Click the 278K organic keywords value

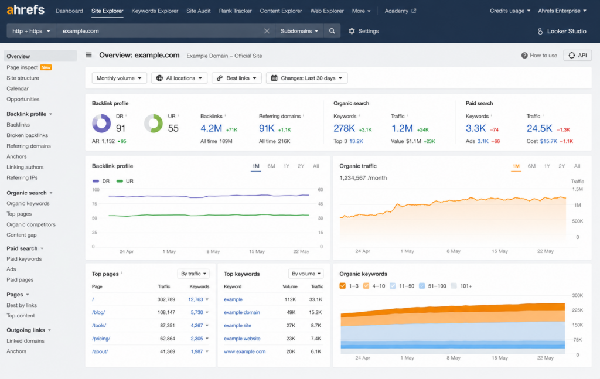point(344,128)
